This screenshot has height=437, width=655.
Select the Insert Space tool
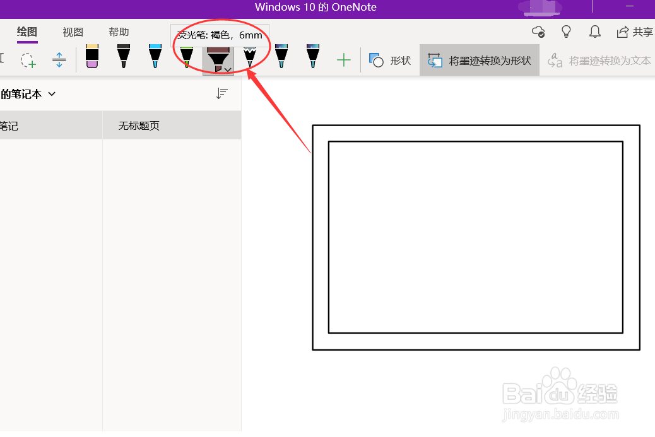pyautogui.click(x=59, y=60)
